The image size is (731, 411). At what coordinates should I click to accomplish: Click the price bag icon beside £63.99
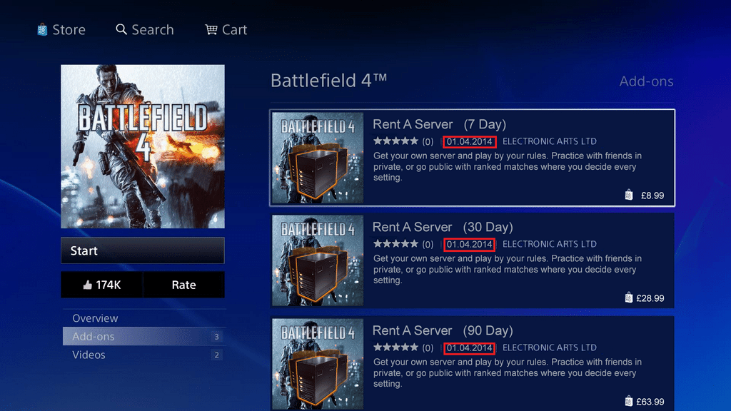click(629, 401)
